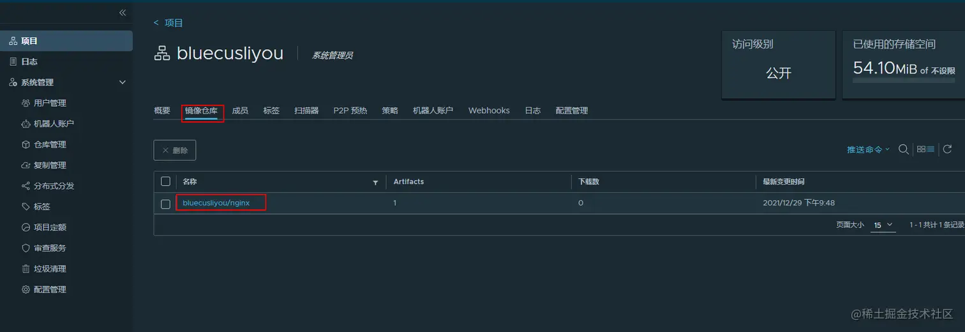Open the 页面大小 15 dropdown
Viewport: 965px width, 332px height.
pyautogui.click(x=883, y=225)
